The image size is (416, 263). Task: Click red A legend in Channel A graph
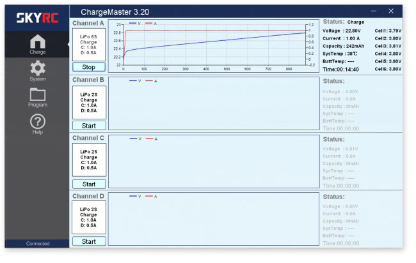click(x=151, y=23)
